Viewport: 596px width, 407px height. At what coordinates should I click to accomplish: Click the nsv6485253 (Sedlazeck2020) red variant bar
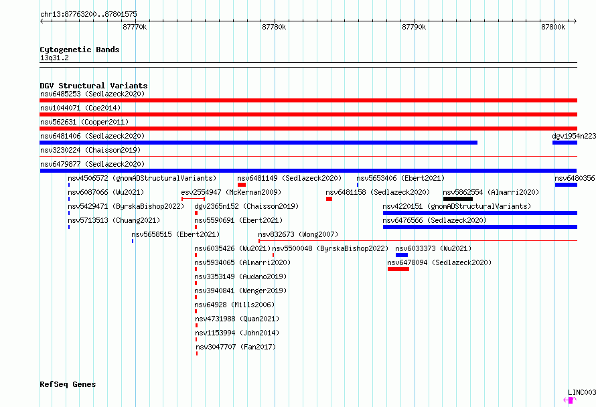(x=308, y=100)
